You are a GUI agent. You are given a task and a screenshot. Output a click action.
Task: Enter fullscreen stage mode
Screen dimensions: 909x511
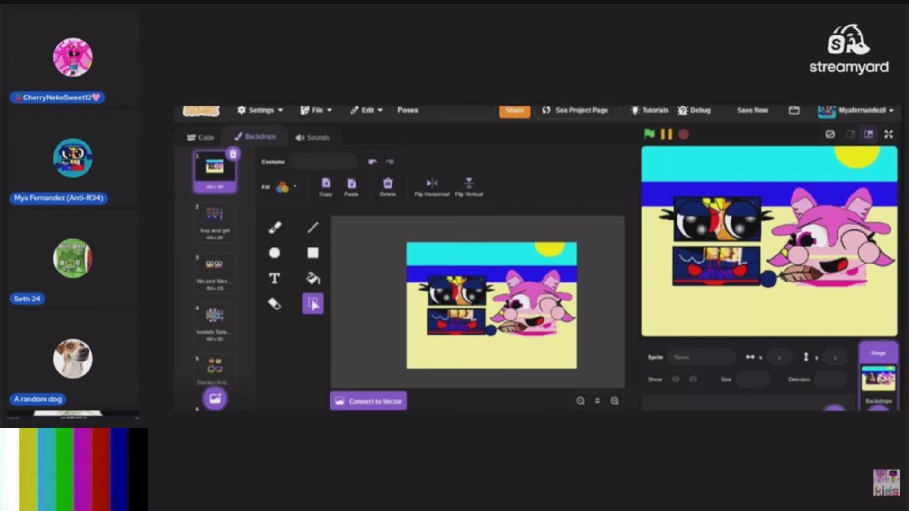pyautogui.click(x=889, y=134)
